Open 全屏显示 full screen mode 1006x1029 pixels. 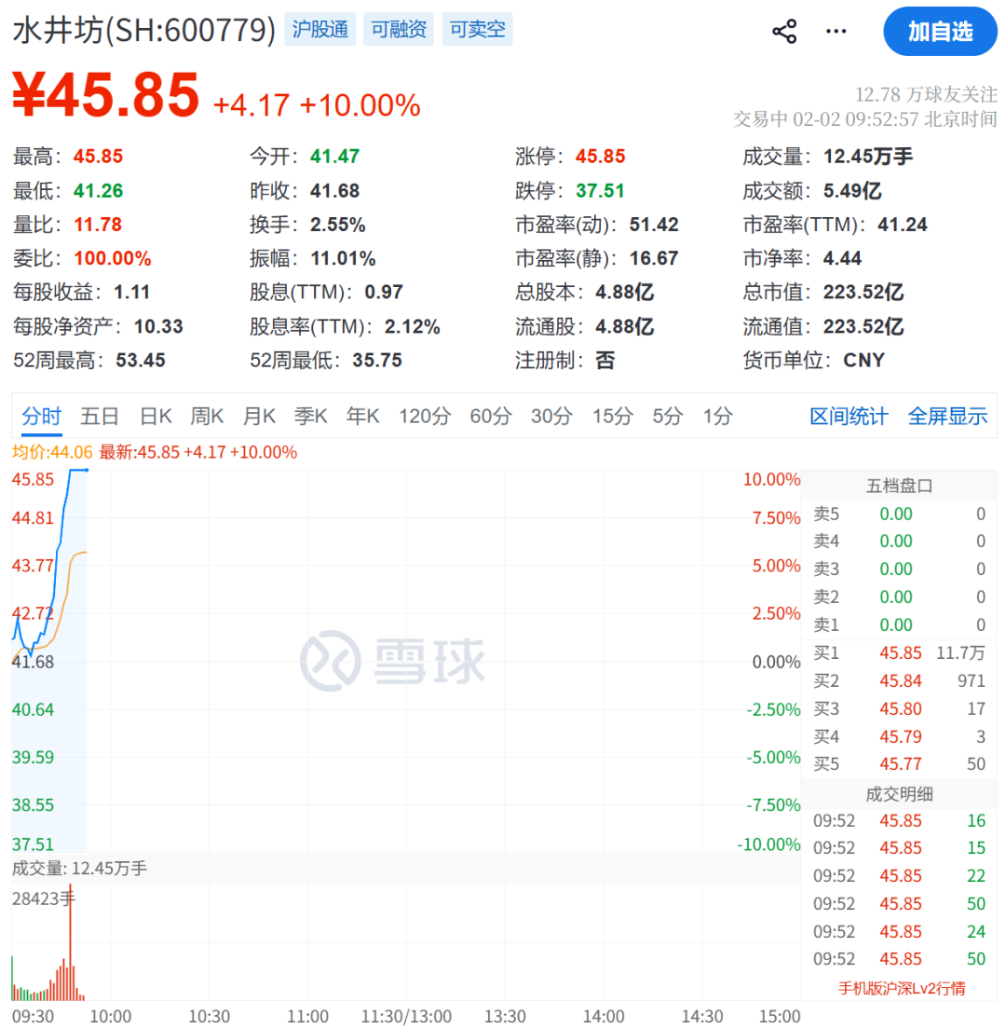click(947, 417)
